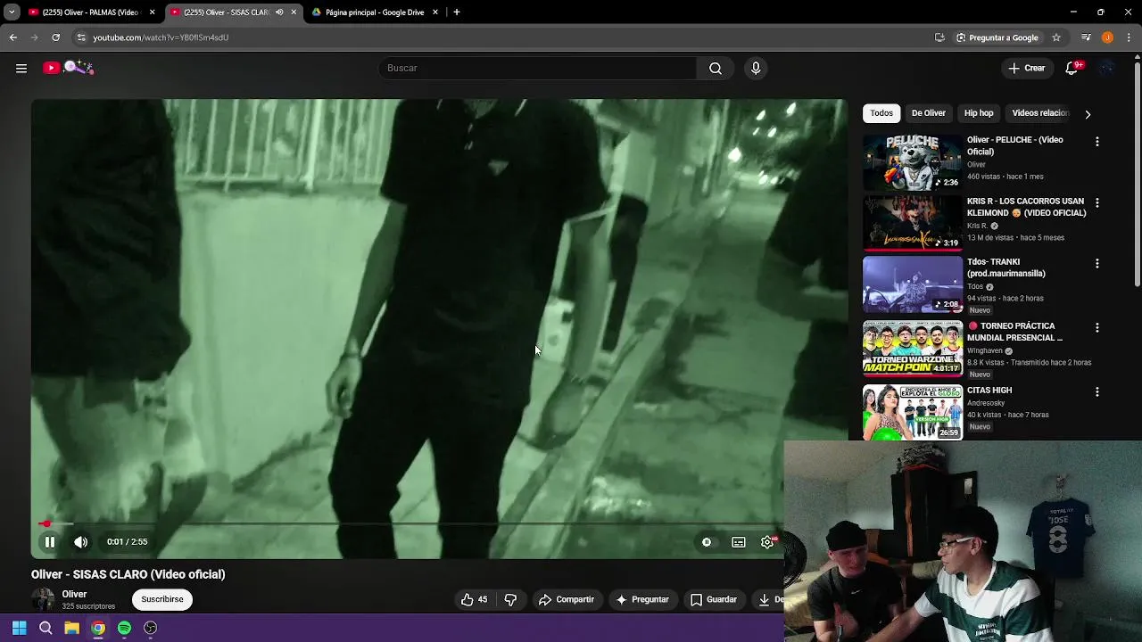
Task: Open OBS Studio from the taskbar
Action: pyautogui.click(x=151, y=628)
